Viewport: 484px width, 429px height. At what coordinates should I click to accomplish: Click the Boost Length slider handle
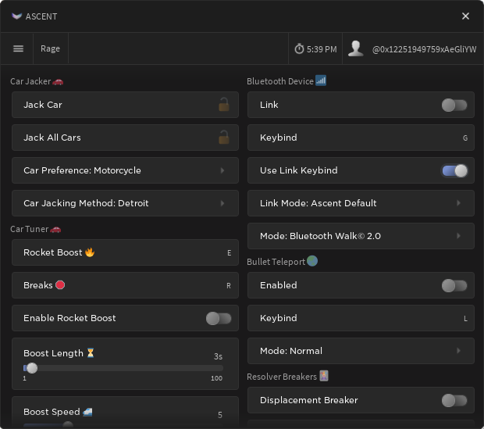32,368
